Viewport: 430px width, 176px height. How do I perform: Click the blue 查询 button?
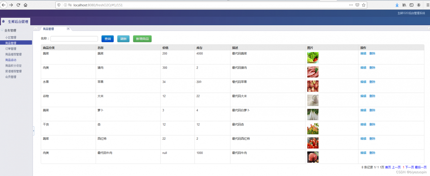coord(107,39)
